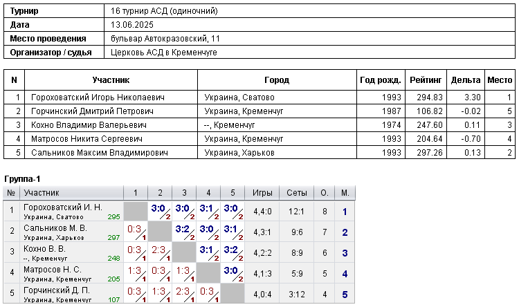Click the "Группа-1" heading
The height and width of the screenshot is (307, 519).
(x=22, y=179)
